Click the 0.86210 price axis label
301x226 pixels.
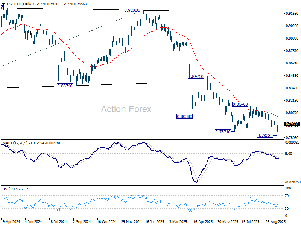click(292, 63)
